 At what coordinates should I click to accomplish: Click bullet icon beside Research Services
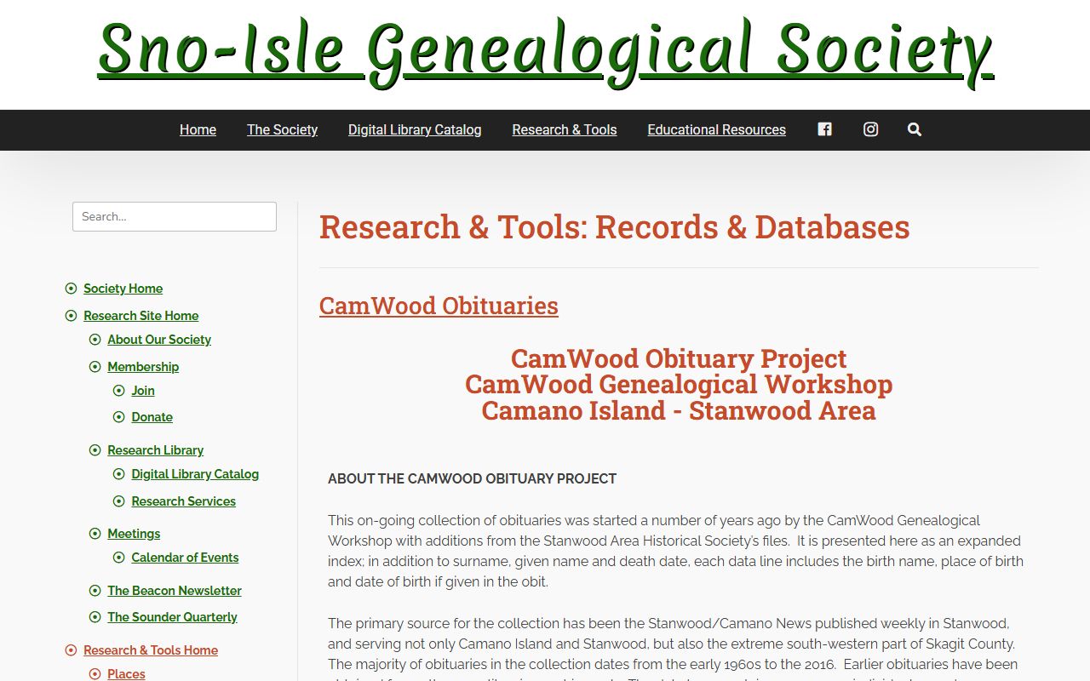tap(118, 501)
